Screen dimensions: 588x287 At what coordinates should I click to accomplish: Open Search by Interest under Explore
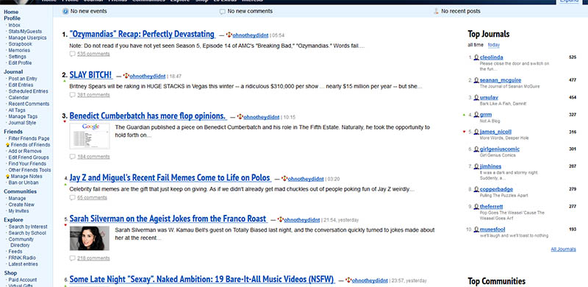coord(28,227)
